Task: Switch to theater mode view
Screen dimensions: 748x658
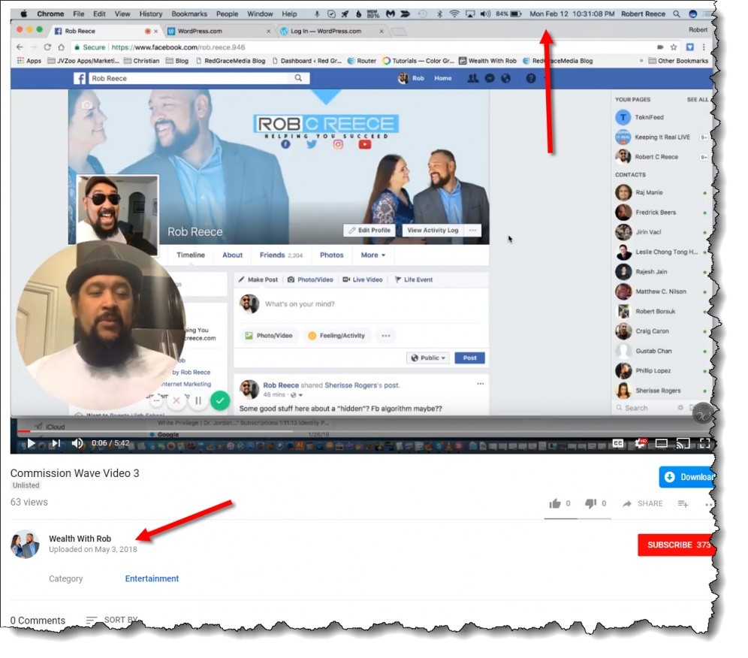Action: (661, 443)
